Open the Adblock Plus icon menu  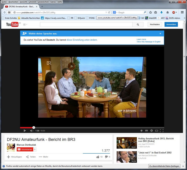click(x=174, y=12)
